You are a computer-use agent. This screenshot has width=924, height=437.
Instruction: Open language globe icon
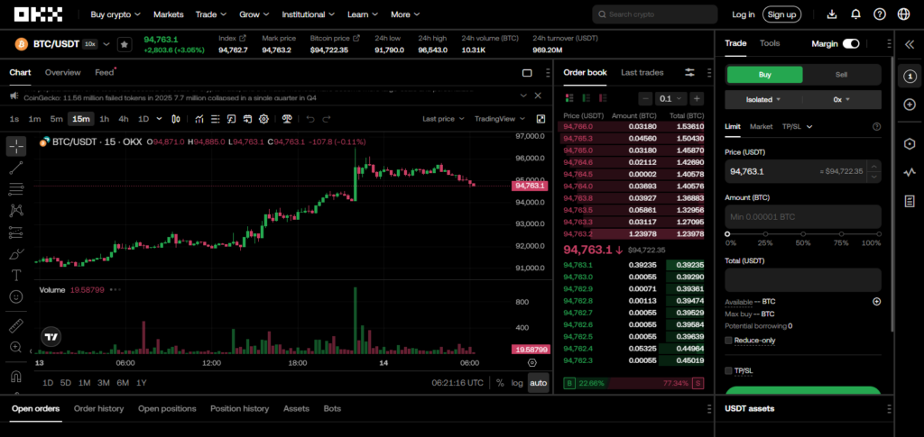903,14
